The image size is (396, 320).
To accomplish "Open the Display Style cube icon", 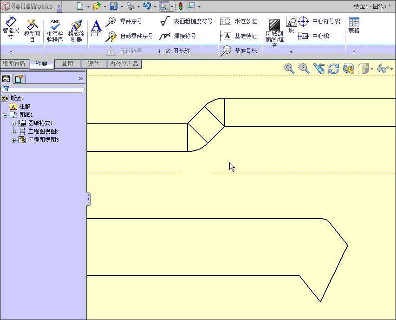I will [x=364, y=68].
